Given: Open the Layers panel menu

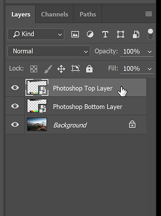Looking at the screenshot, I should coord(149,14).
